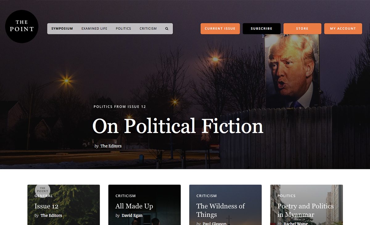Viewport: 370px width, 225px height.
Task: Click the black Subscribe button
Action: pyautogui.click(x=261, y=29)
